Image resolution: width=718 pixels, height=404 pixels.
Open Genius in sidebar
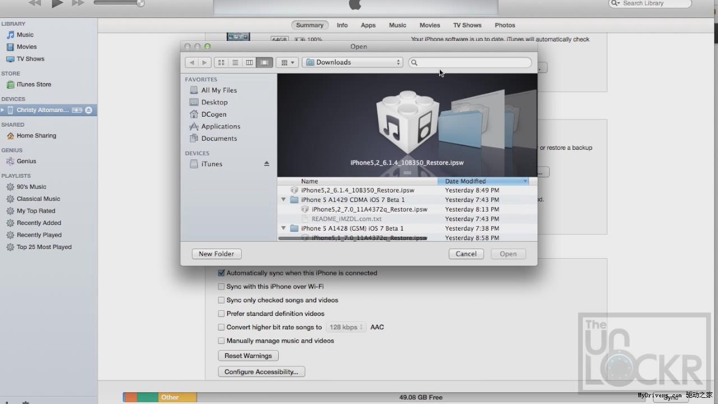26,161
